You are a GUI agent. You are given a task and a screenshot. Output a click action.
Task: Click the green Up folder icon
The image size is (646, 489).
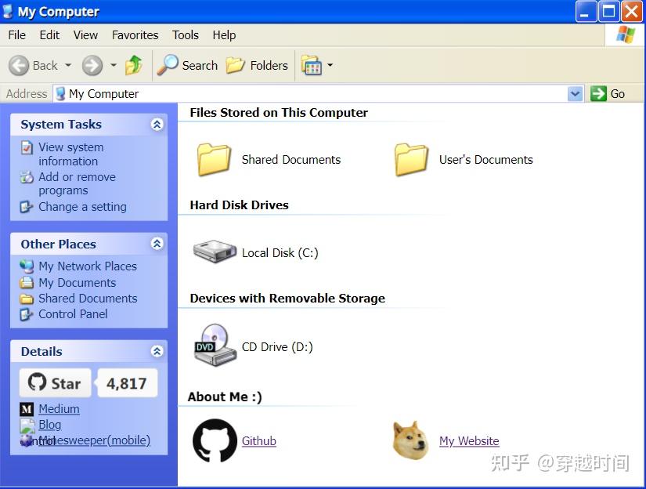pos(133,65)
